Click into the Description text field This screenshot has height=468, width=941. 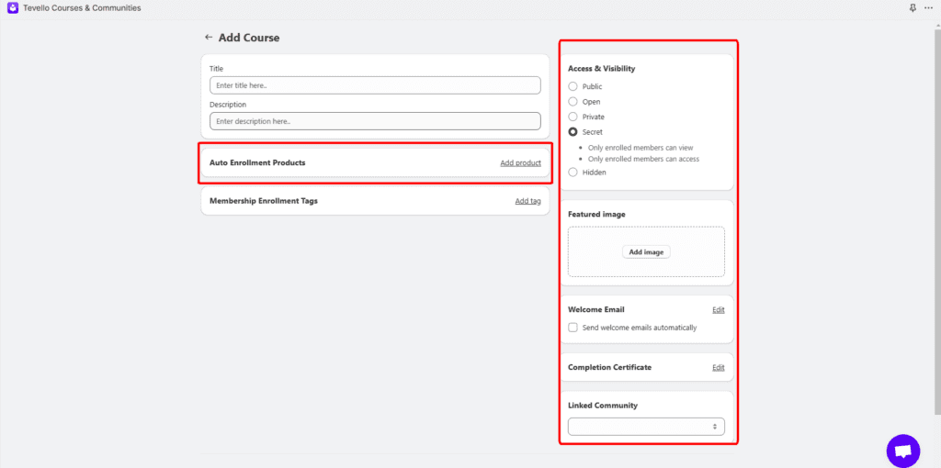375,121
